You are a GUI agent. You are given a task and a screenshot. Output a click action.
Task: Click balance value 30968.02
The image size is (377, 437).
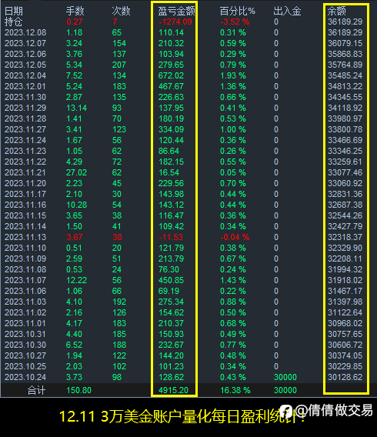pos(345,324)
